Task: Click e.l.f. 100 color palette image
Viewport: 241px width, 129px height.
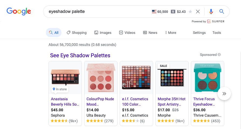Action: (136, 77)
